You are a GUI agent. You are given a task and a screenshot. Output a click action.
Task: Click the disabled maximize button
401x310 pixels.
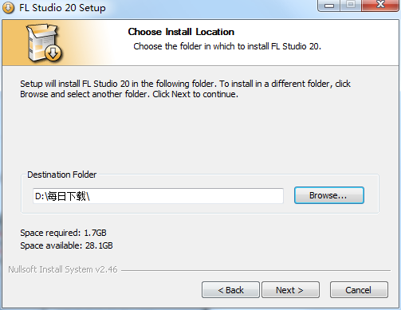(351, 6)
